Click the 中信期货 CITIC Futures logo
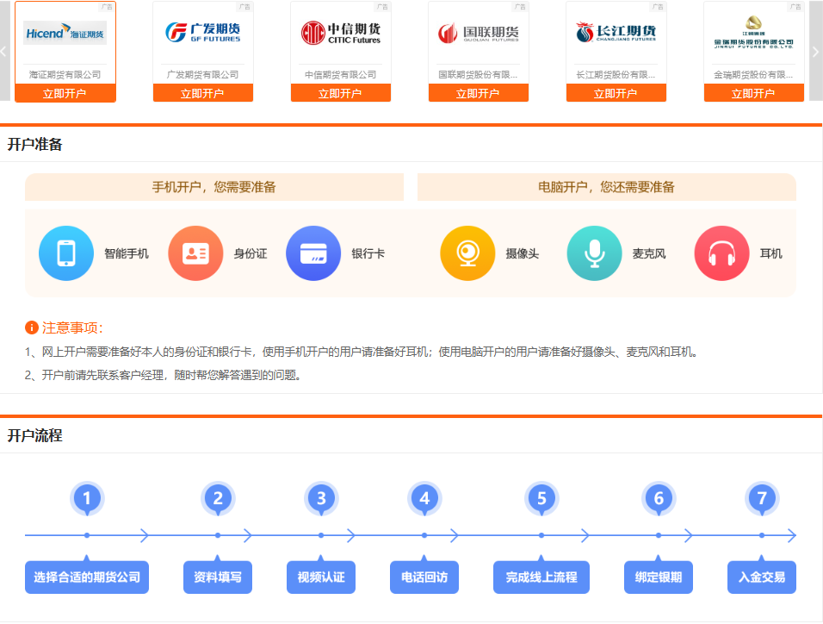Image resolution: width=823 pixels, height=624 pixels. [x=341, y=33]
